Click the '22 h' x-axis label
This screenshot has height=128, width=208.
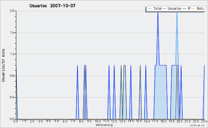click(x=196, y=121)
